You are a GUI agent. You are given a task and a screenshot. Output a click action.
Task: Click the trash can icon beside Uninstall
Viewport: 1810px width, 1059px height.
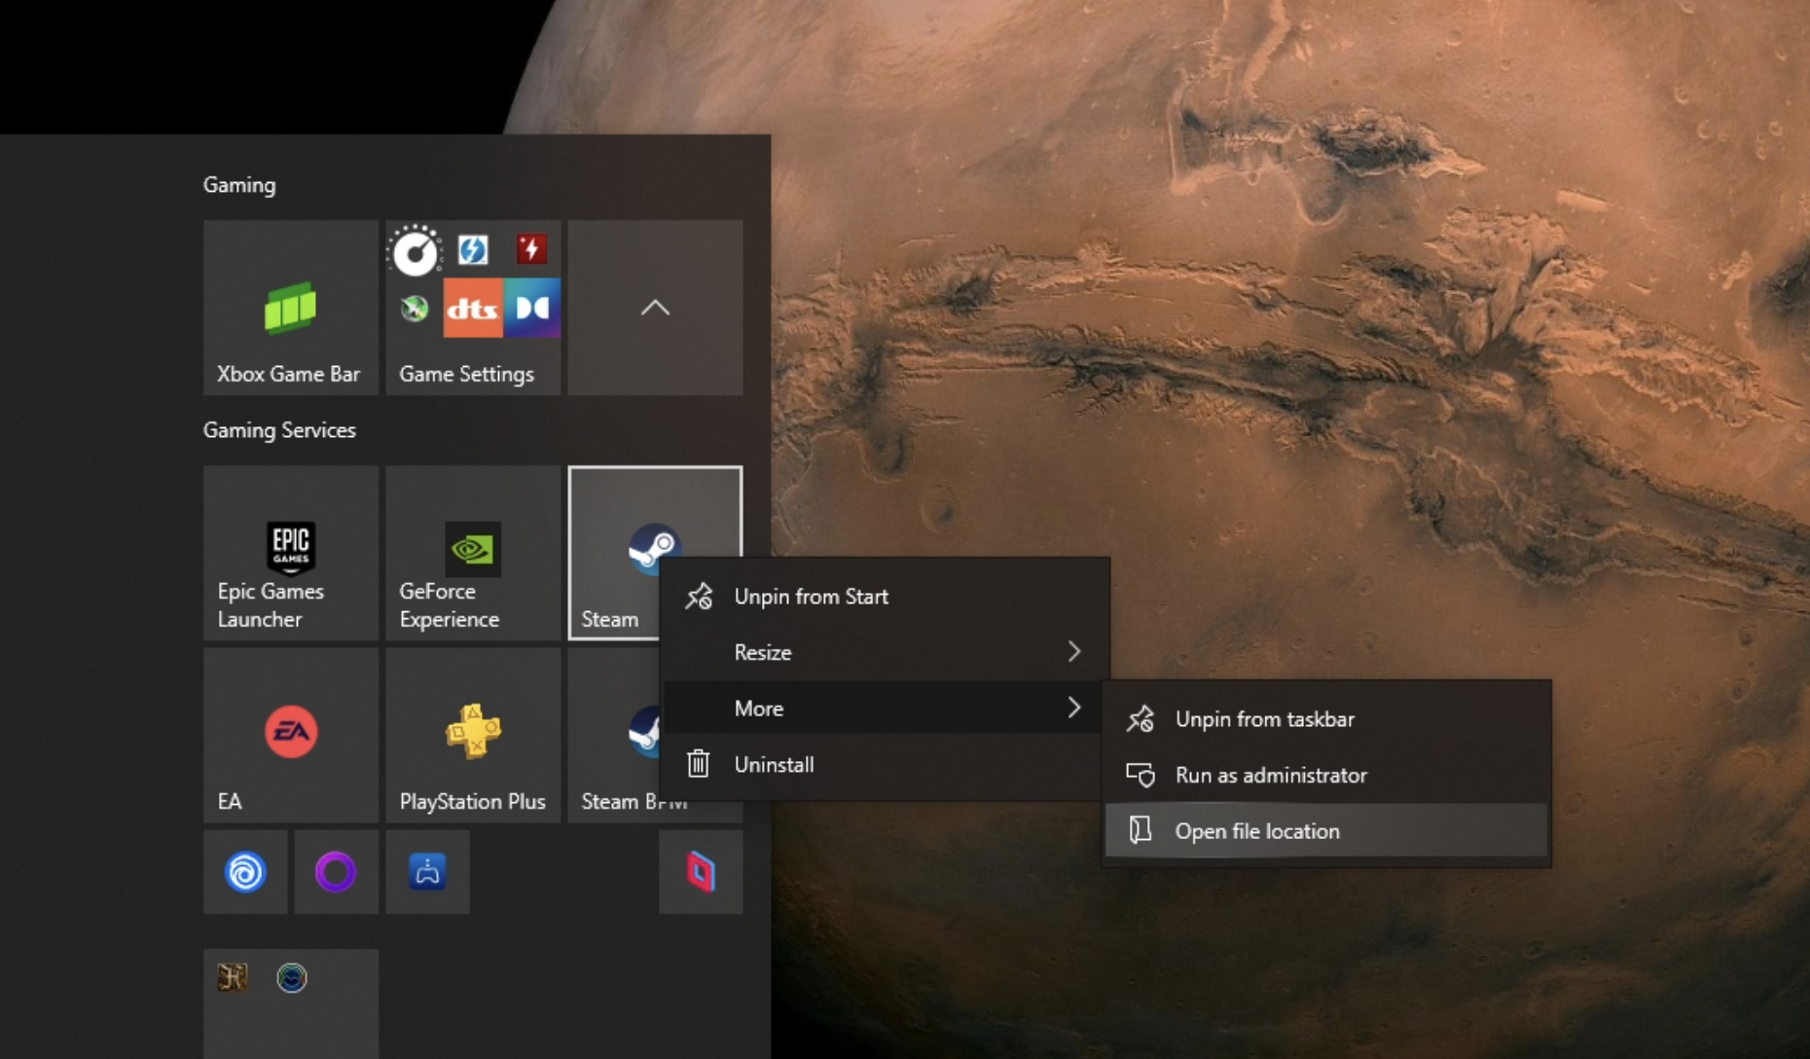698,763
